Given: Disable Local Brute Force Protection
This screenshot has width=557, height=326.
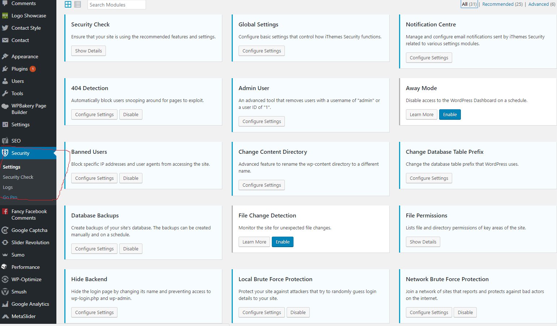Looking at the screenshot, I should tap(298, 313).
